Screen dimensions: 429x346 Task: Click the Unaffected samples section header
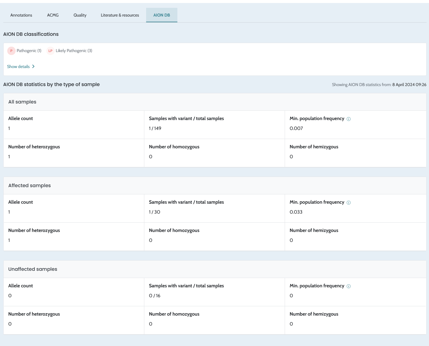[32, 269]
